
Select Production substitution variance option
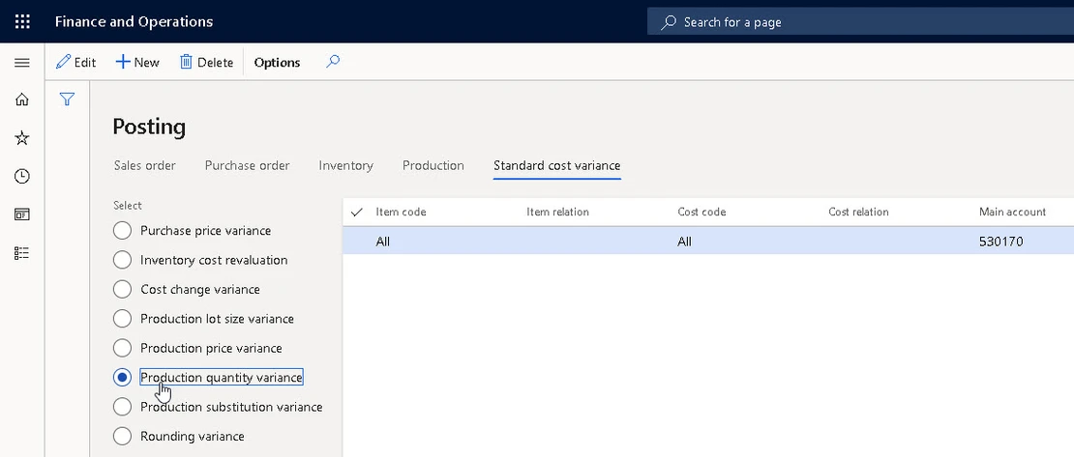click(x=122, y=407)
